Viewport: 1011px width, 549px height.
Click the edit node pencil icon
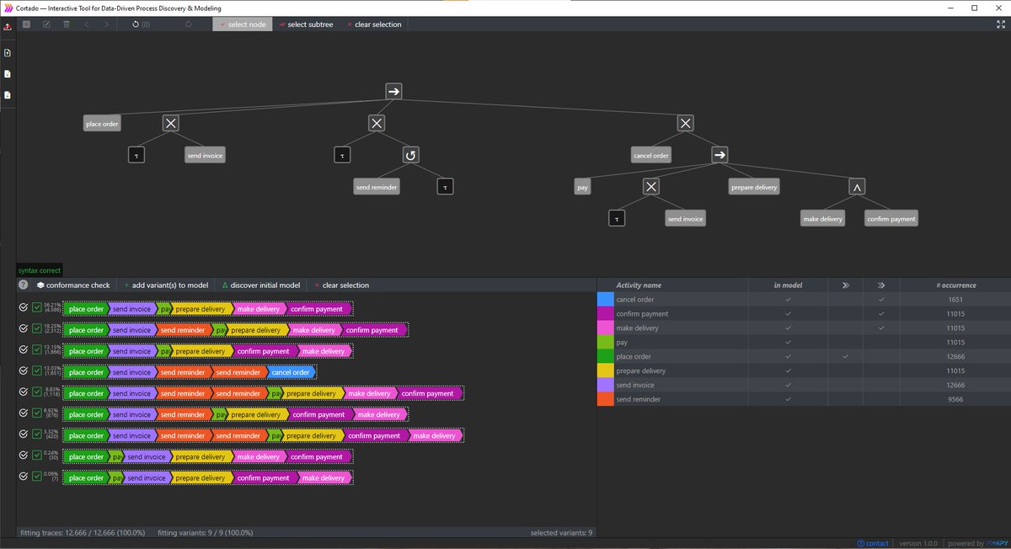pos(46,24)
